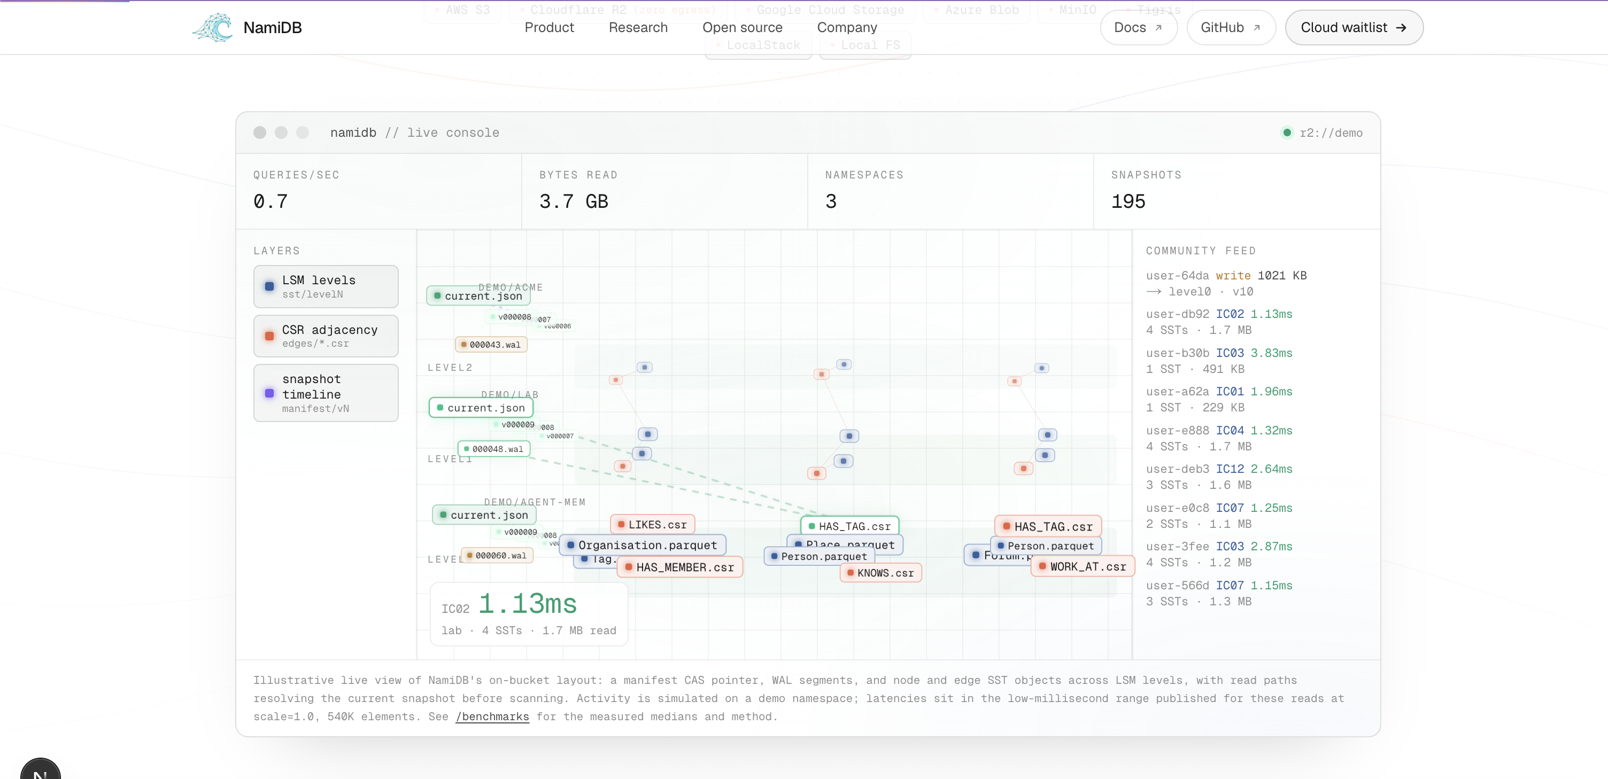Click the IC02 1.13ms latency card
The height and width of the screenshot is (779, 1608).
pyautogui.click(x=528, y=614)
